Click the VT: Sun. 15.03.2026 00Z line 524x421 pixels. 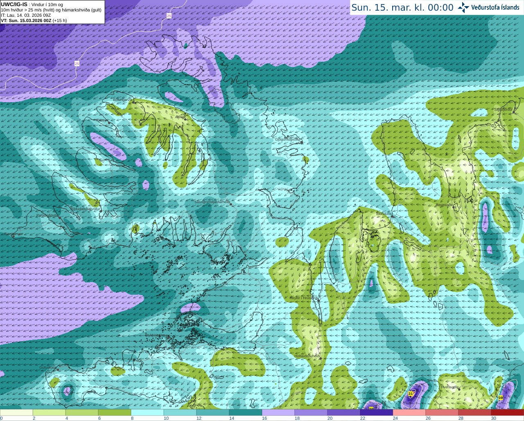click(x=34, y=20)
